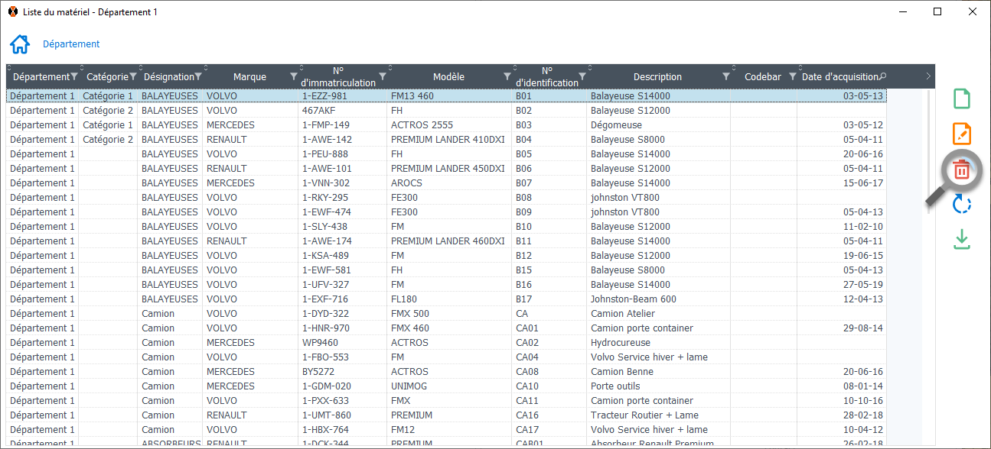Click the search magnifier in Date d'acquisition header
The width and height of the screenshot is (991, 449).
click(883, 76)
